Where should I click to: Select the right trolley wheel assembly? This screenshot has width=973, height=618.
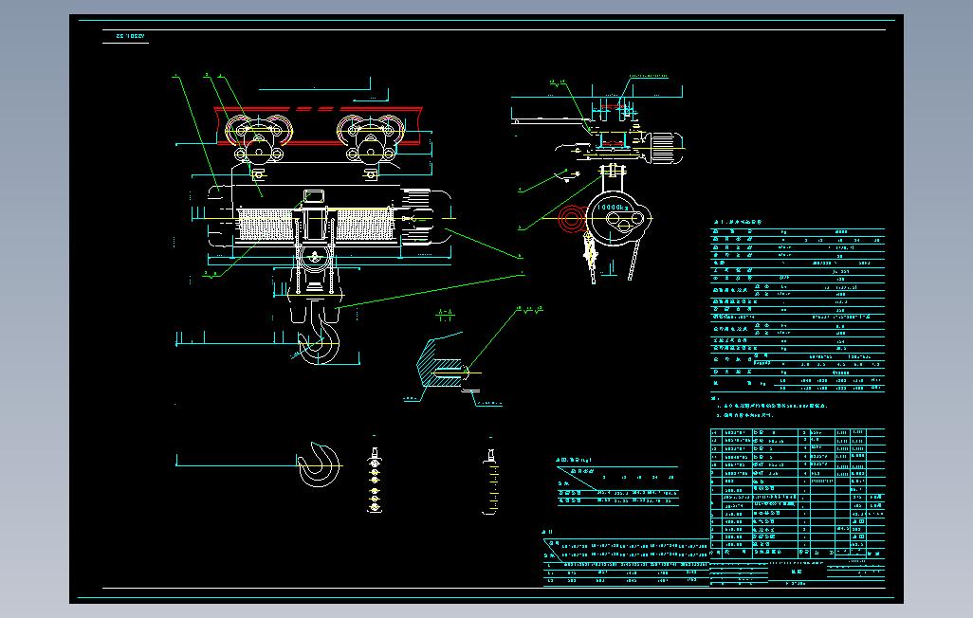pyautogui.click(x=370, y=139)
